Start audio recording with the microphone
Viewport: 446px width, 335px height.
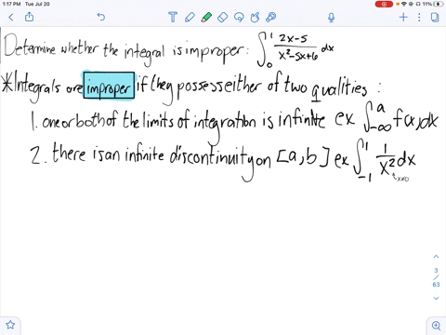click(331, 17)
